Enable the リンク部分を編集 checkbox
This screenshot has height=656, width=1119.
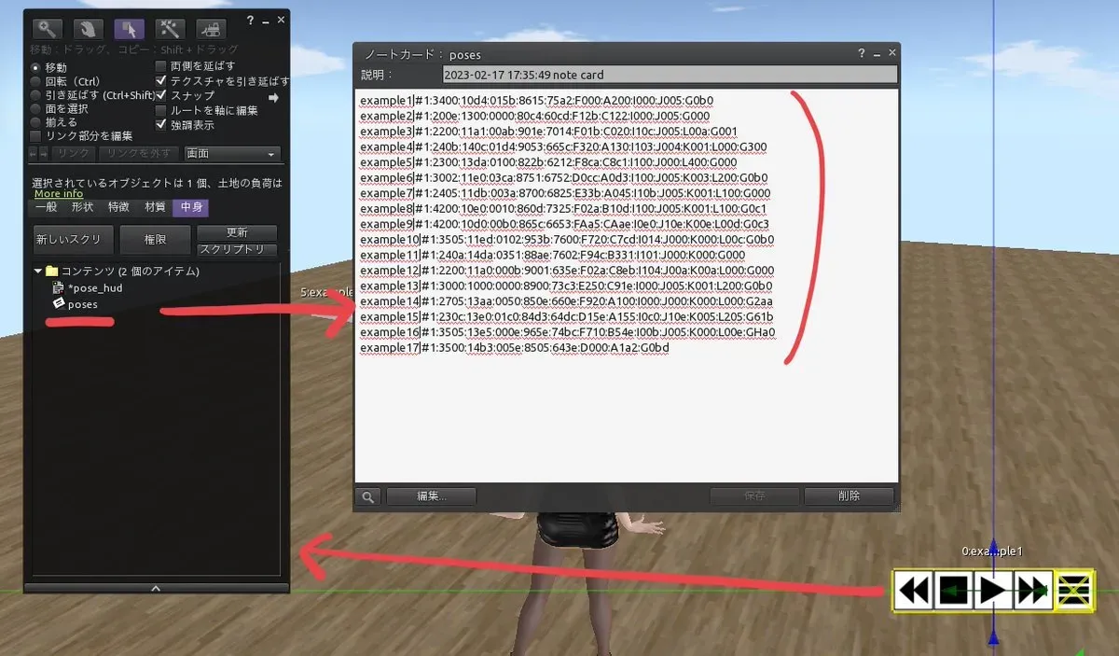coord(36,136)
